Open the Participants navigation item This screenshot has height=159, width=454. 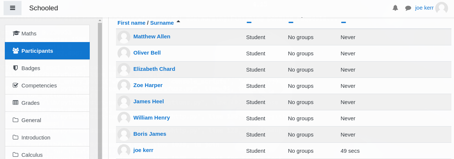[x=47, y=51]
